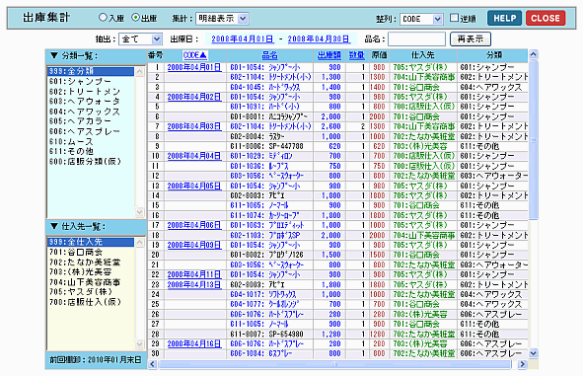This screenshot has width=583, height=376.
Task: Click the table's vertical scrollbar thumb
Action: pos(533,140)
